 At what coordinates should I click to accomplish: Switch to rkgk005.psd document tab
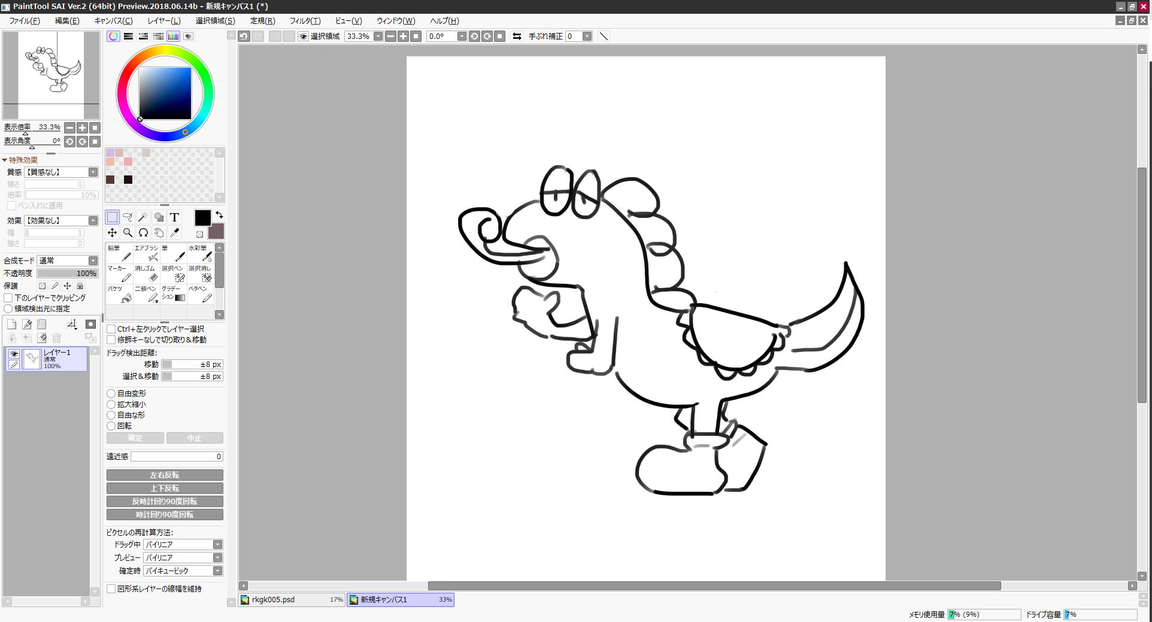(x=292, y=600)
